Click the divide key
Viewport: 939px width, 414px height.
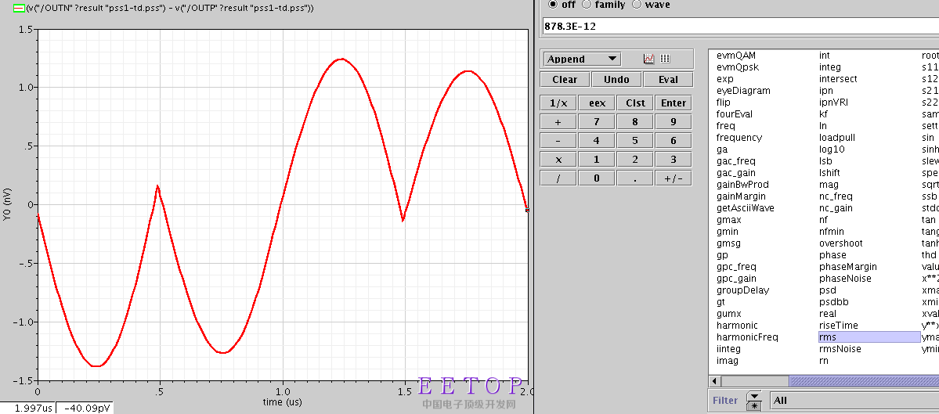point(558,178)
